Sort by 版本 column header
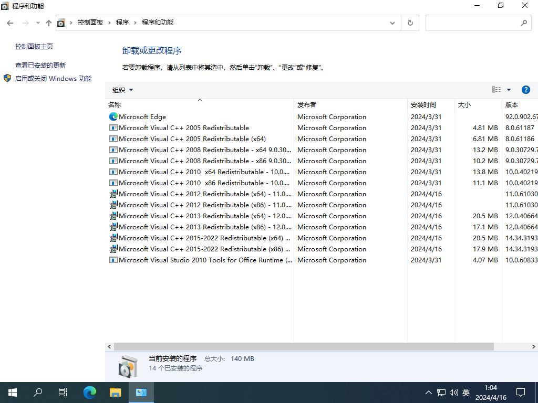The image size is (538, 403). (520, 104)
